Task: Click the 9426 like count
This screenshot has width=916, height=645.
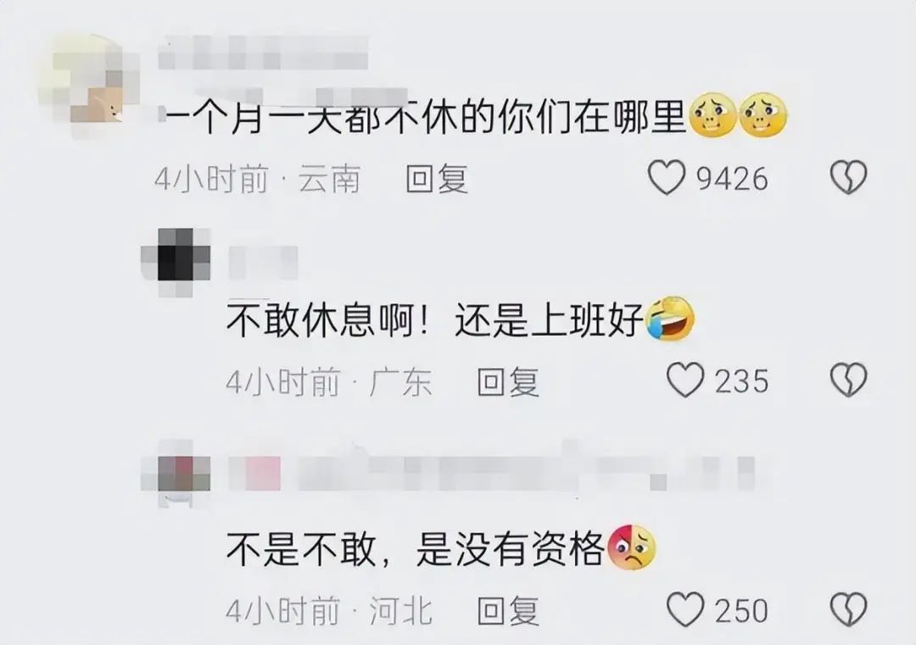Action: 733,179
